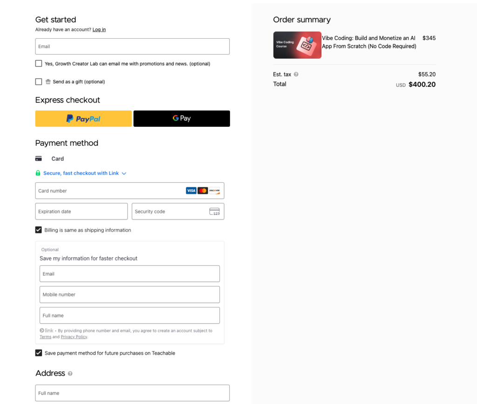Screen dimensions: 477x404
Task: Enable the promotions and news email checkbox
Action: coord(39,63)
